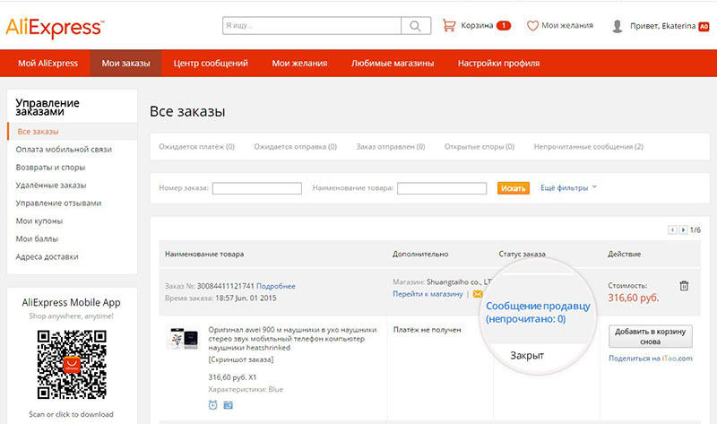Click the red badge next to Ekaterina
717x424 pixels.
coord(704,27)
